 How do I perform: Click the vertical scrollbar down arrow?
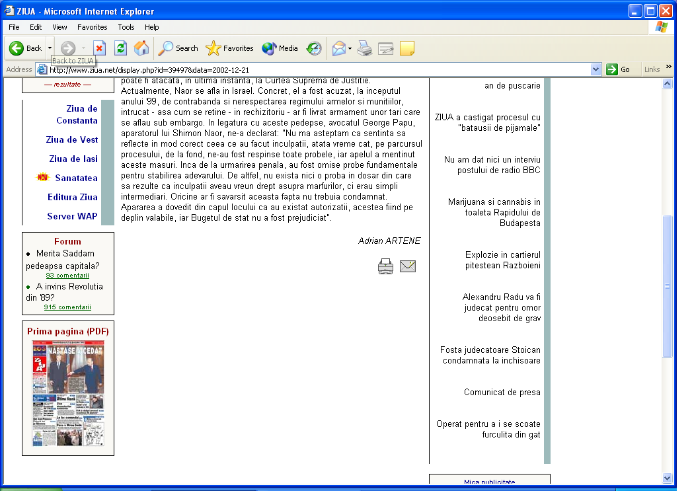tap(668, 478)
